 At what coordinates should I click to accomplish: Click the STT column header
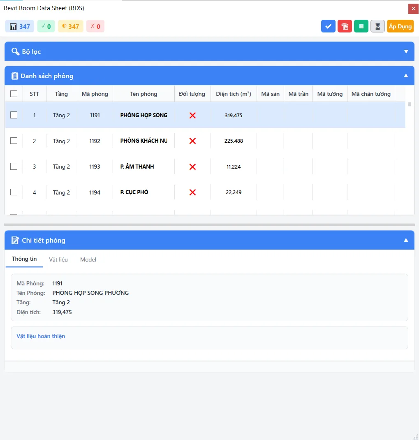pos(35,94)
